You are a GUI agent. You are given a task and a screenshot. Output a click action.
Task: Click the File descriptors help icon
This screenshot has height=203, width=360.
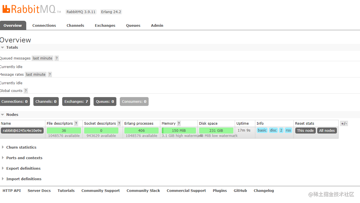(76, 123)
